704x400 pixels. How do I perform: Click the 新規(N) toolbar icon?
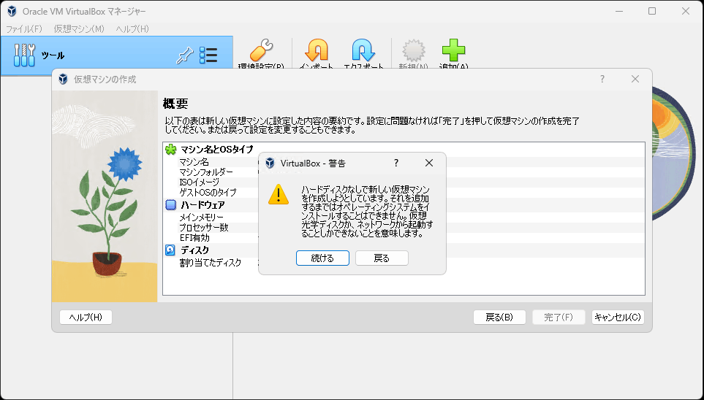click(x=414, y=50)
